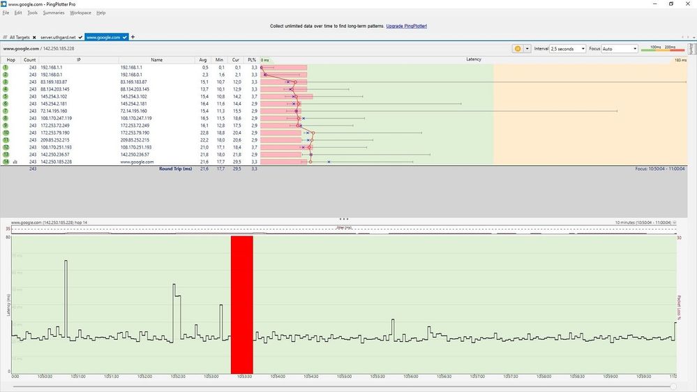The width and height of the screenshot is (697, 392).
Task: Switch to the All Targets tab
Action: coord(20,38)
